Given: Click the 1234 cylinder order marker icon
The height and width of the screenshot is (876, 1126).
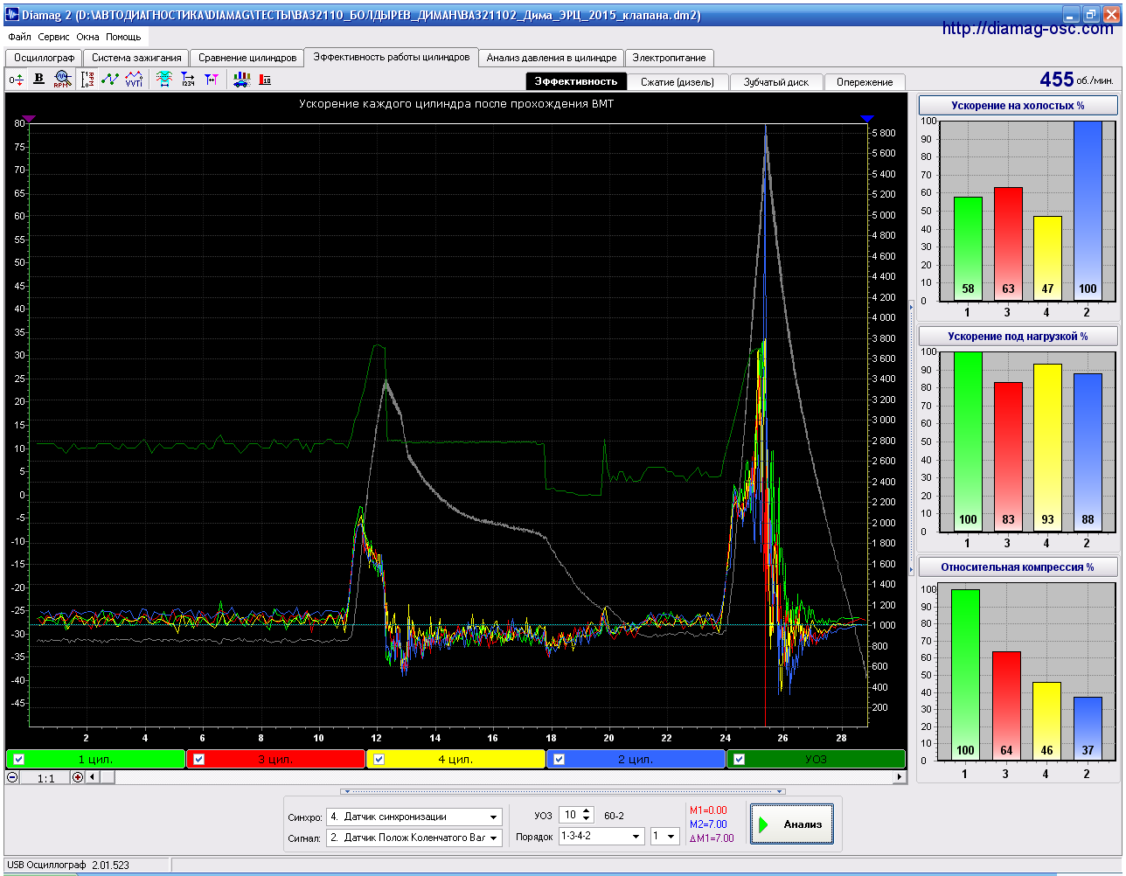Looking at the screenshot, I should [x=188, y=80].
